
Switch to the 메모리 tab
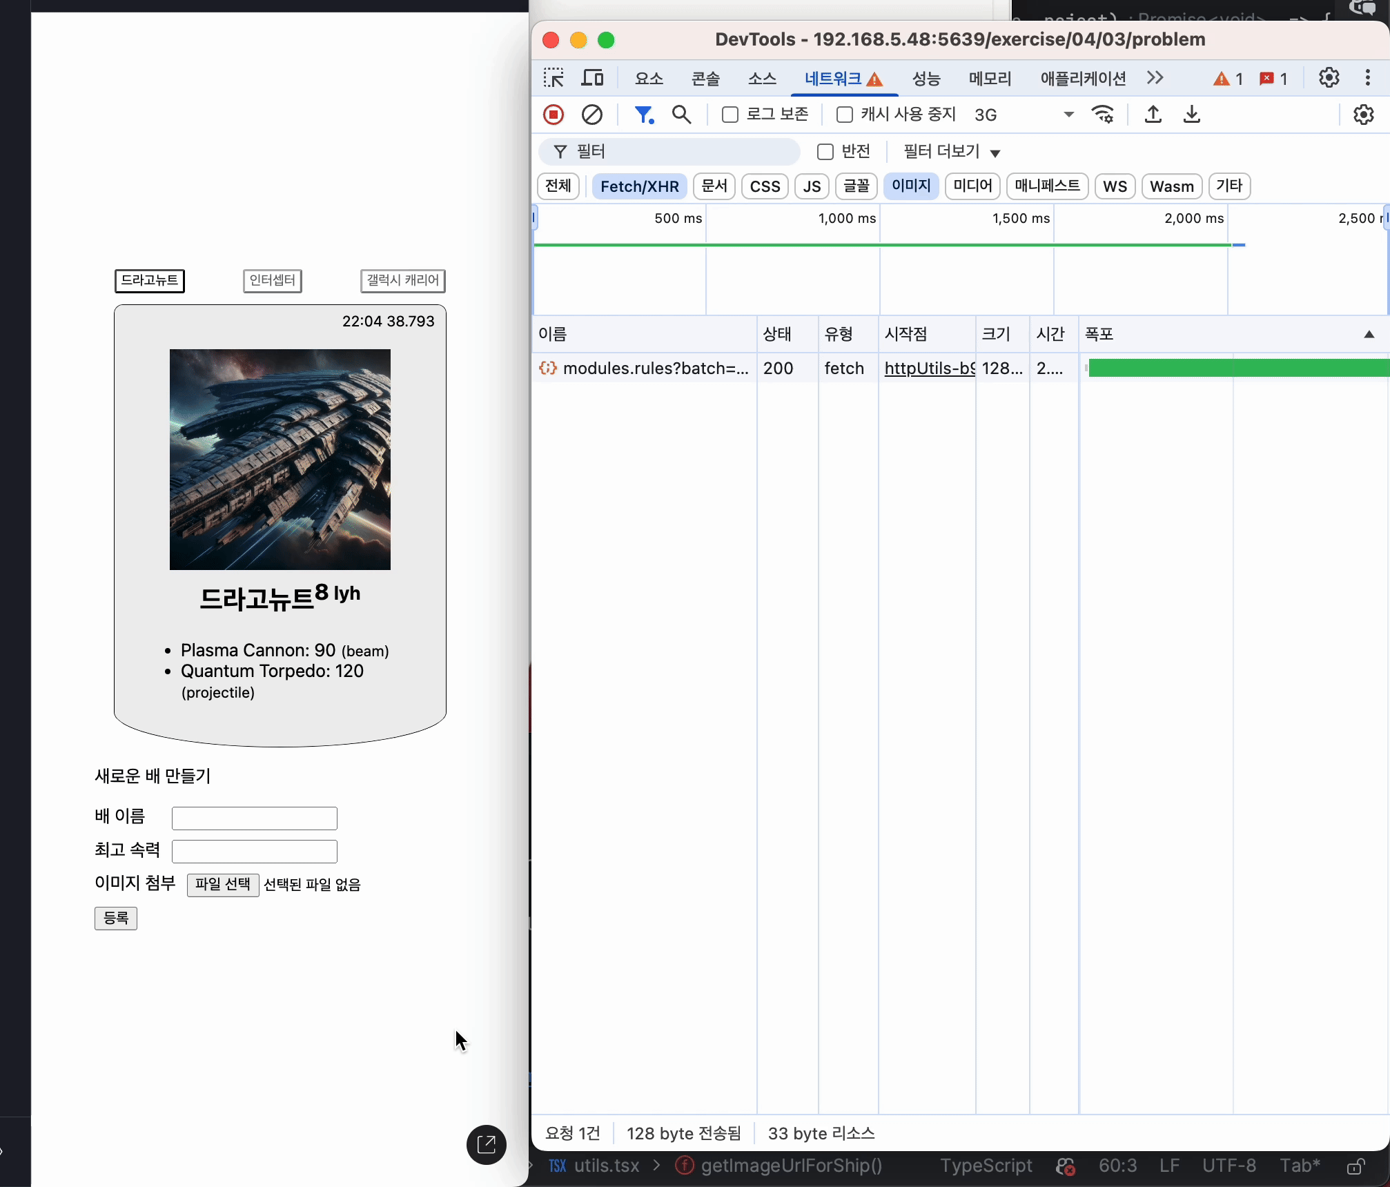tap(990, 79)
